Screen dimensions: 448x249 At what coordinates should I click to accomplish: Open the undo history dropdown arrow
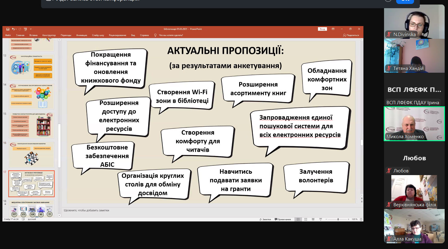[x=16, y=29]
